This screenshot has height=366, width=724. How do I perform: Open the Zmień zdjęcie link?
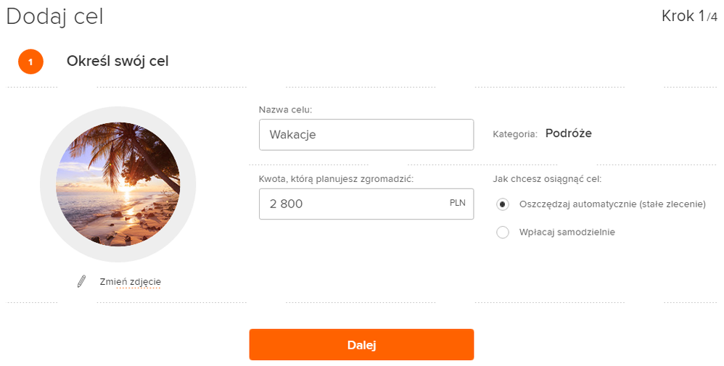130,281
